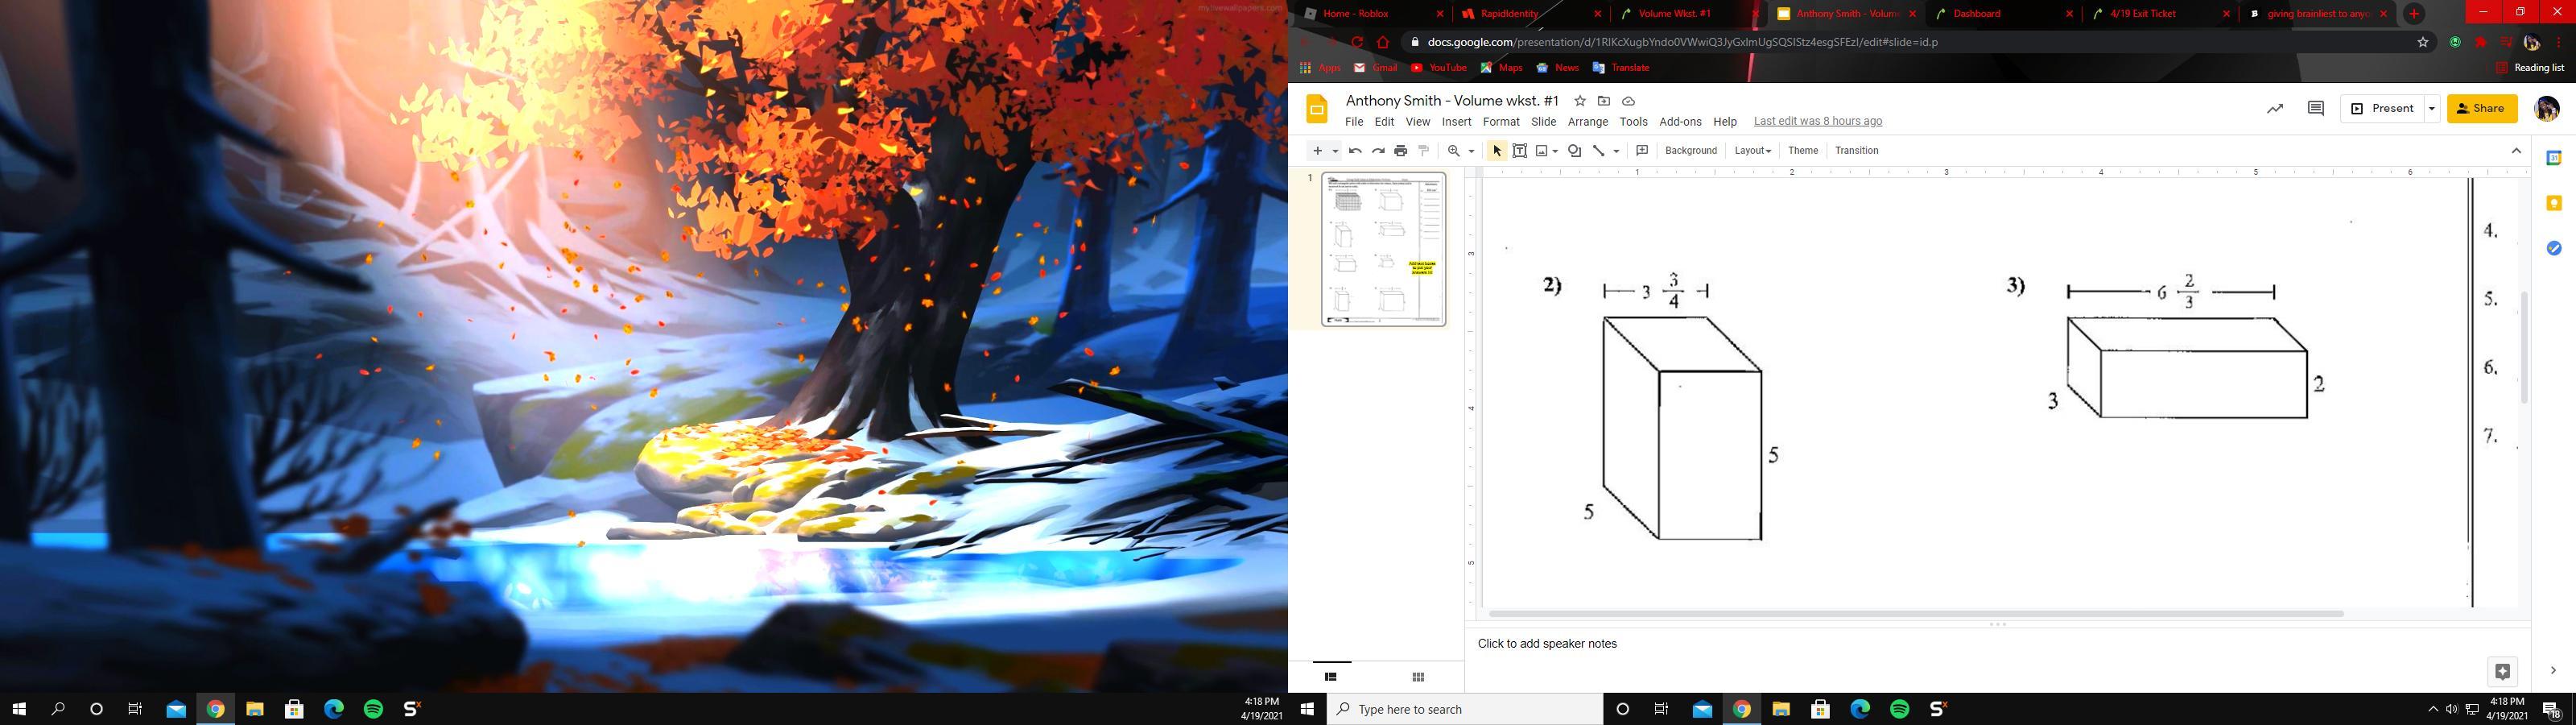Open the New slide layout dropdown arrow
This screenshot has height=725, width=2576.
pos(1335,151)
